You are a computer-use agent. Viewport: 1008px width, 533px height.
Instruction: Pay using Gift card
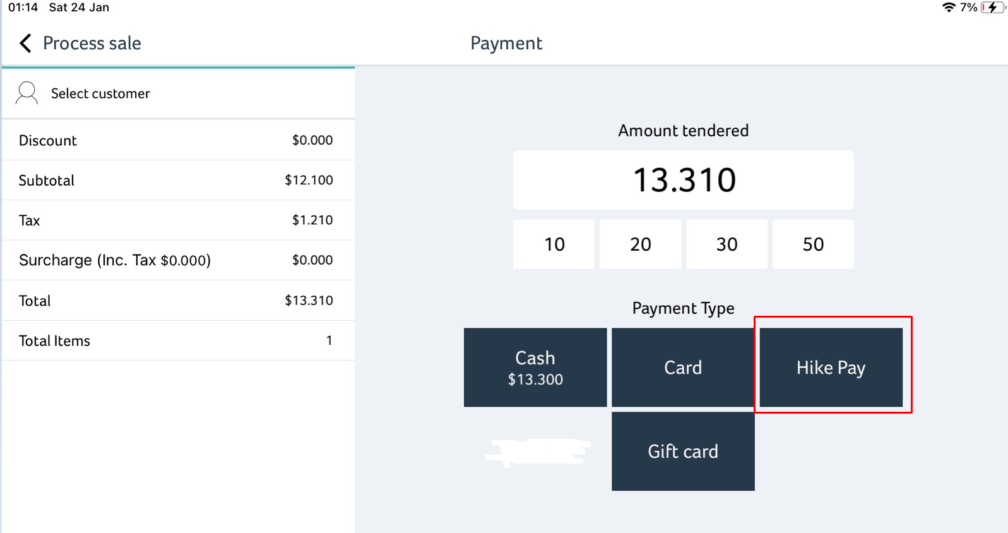click(x=683, y=452)
